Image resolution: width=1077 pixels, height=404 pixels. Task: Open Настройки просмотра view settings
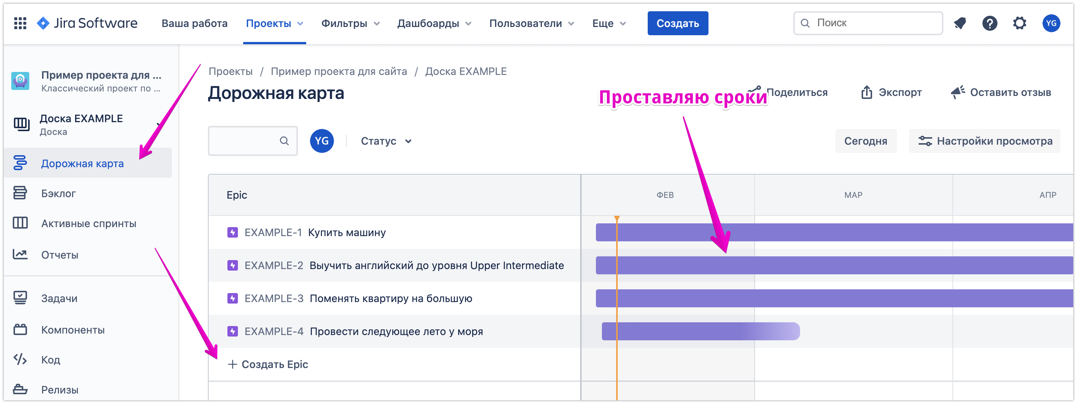pos(985,141)
